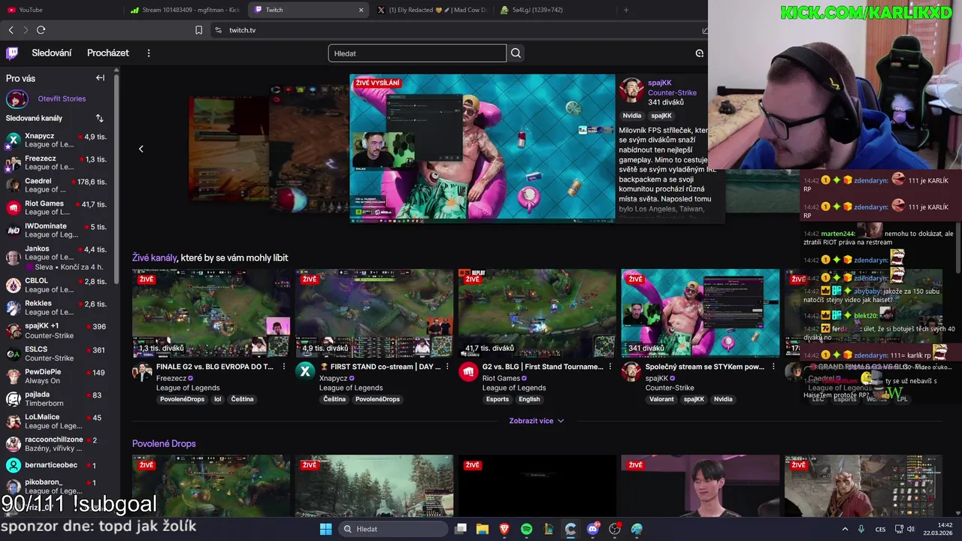The height and width of the screenshot is (541, 962).
Task: Open File Explorer from the taskbar
Action: click(483, 529)
